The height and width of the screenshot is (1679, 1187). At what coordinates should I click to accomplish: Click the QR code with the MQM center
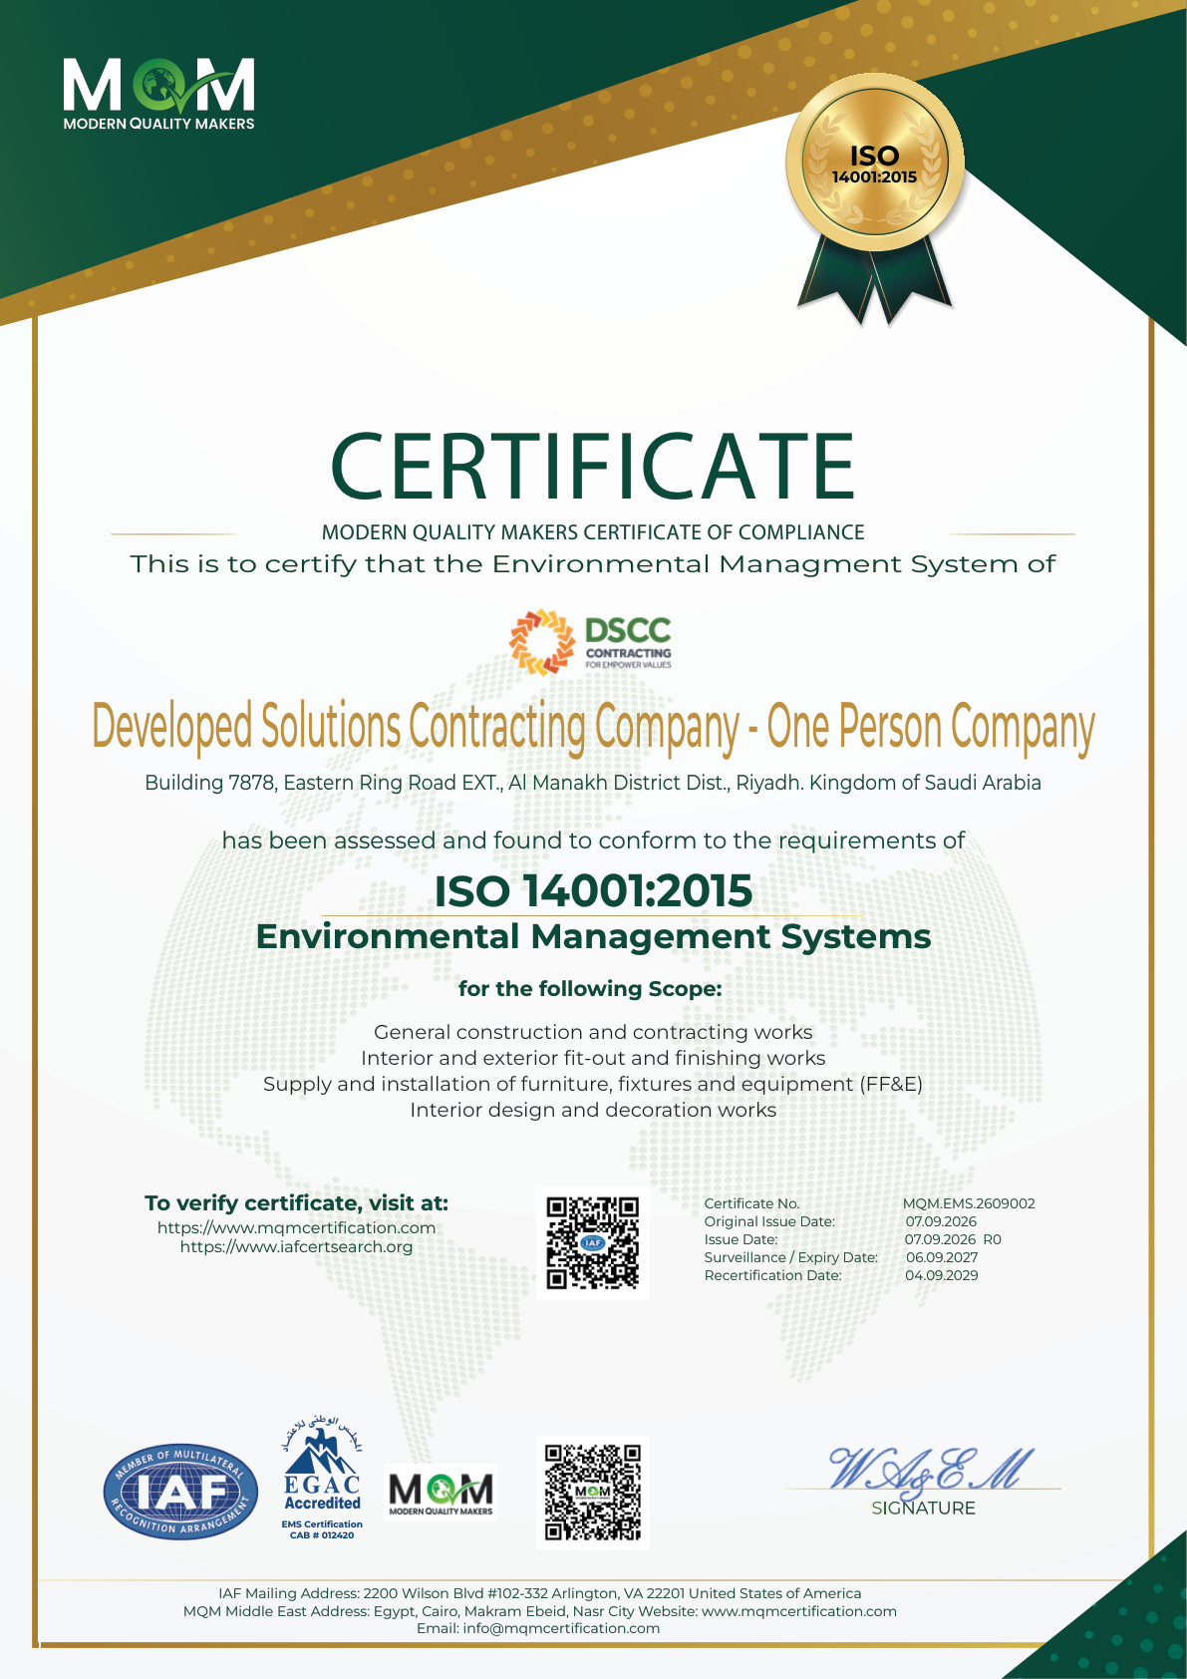[593, 1492]
